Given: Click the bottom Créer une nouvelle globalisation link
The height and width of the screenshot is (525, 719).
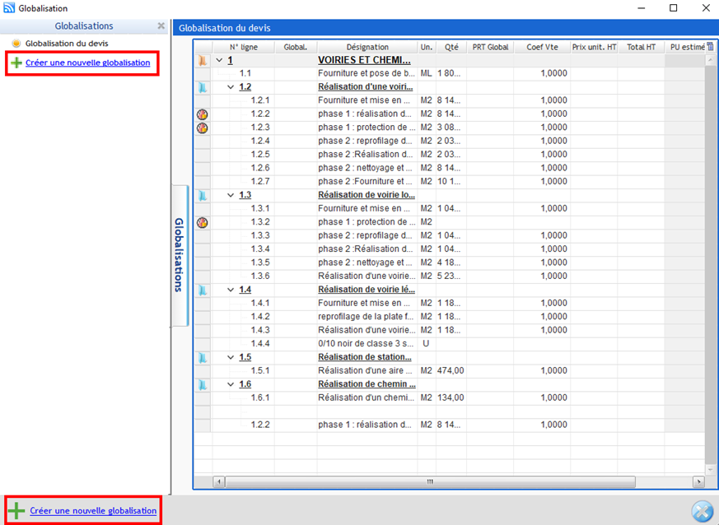Looking at the screenshot, I should (93, 511).
